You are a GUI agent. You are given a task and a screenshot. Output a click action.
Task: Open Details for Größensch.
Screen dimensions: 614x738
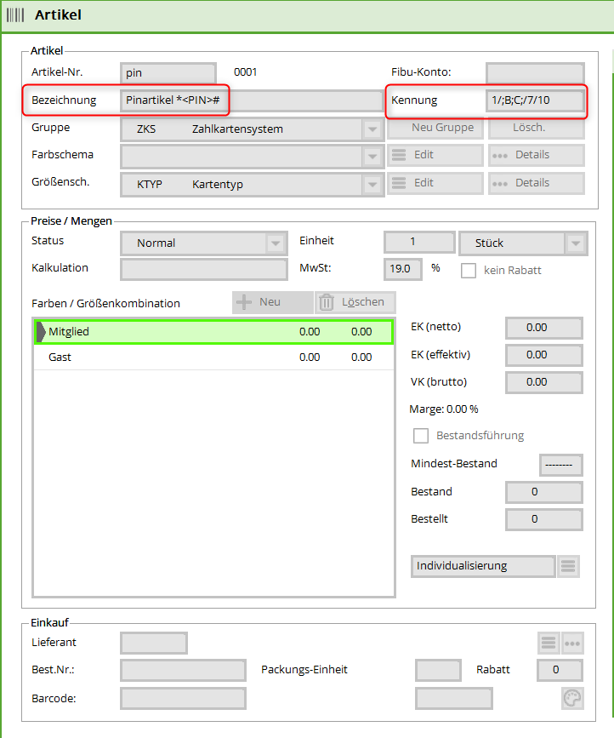point(537,183)
